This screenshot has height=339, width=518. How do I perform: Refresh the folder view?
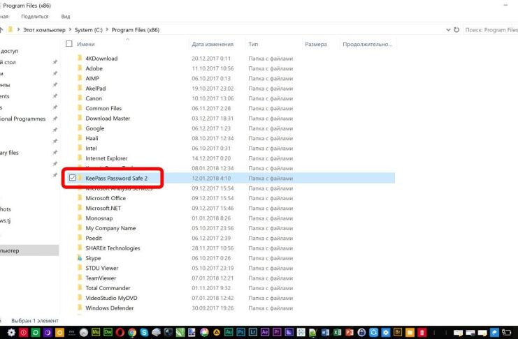pos(456,30)
